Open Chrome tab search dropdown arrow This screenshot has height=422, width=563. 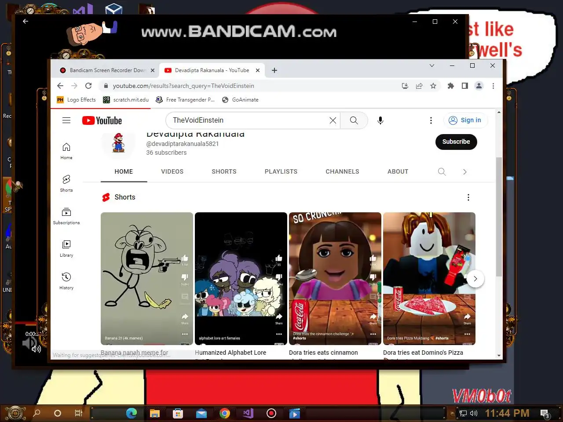click(432, 65)
